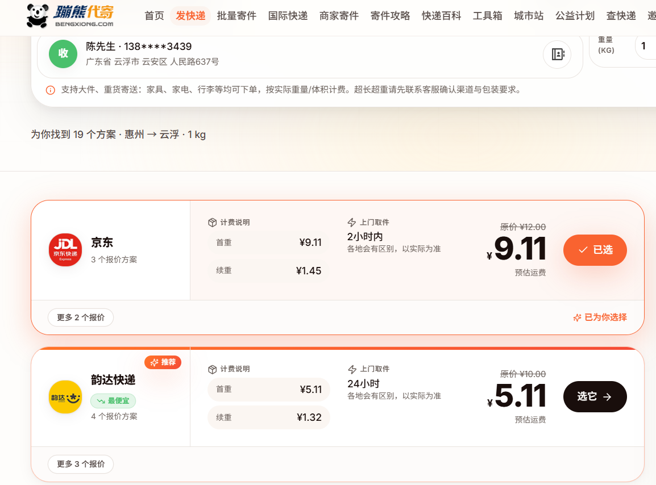The image size is (656, 485).
Task: Click the weight (KG) input field
Action: [x=646, y=46]
